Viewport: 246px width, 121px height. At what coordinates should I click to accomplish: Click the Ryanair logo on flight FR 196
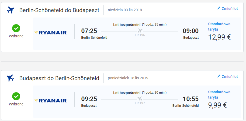pyautogui.click(x=50, y=33)
